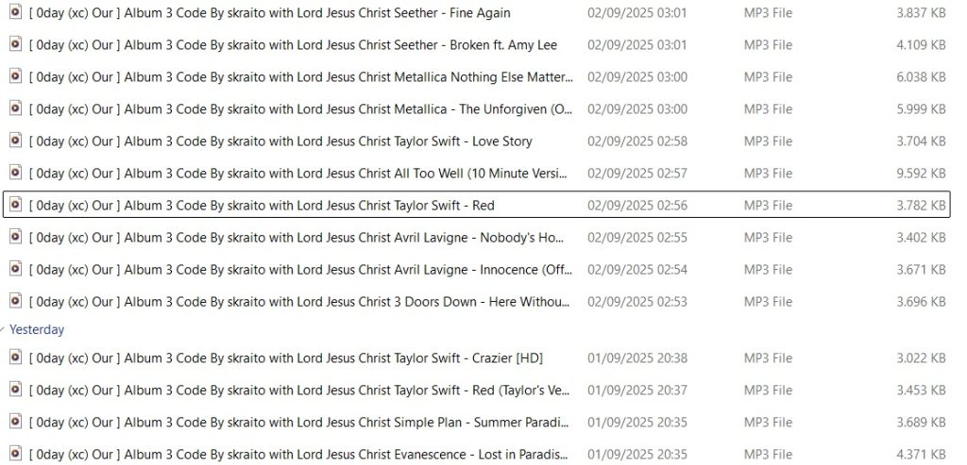The image size is (967, 465).
Task: Click the MP3 icon for All Too Well file
Action: pyautogui.click(x=15, y=173)
